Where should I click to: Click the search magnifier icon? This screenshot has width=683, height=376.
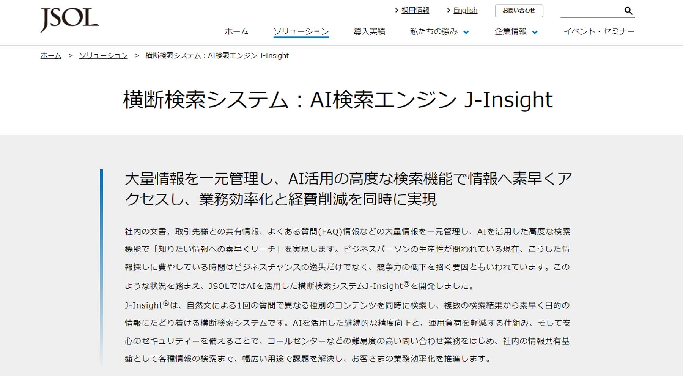[x=628, y=11]
